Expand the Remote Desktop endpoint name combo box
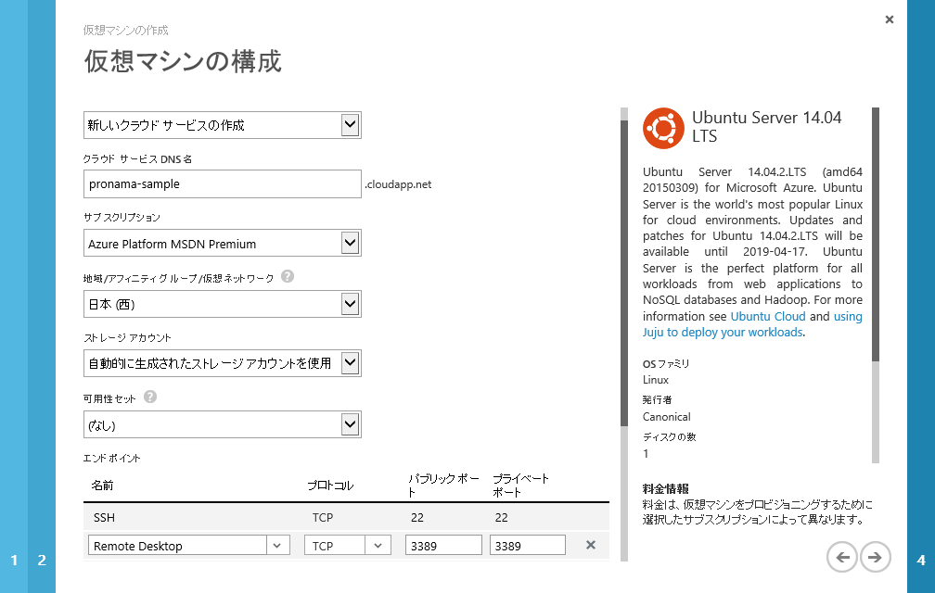 click(x=278, y=546)
